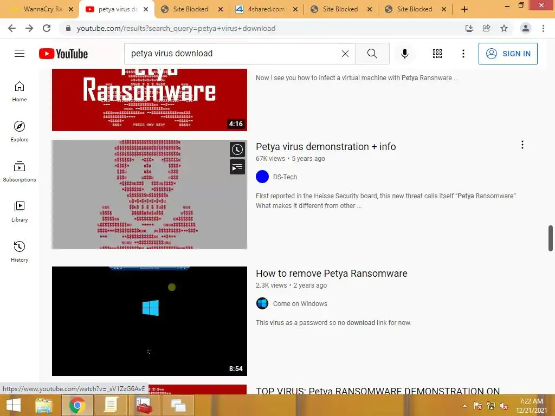Open the Action Center flag icon
Image resolution: width=555 pixels, height=416 pixels.
477,406
